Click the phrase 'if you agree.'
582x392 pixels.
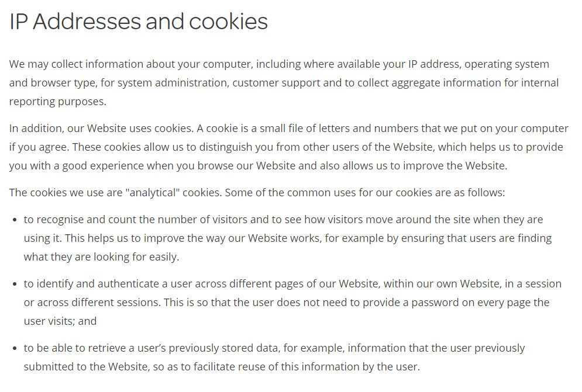pos(39,147)
